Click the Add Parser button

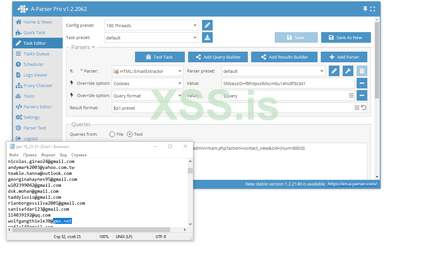(344, 57)
